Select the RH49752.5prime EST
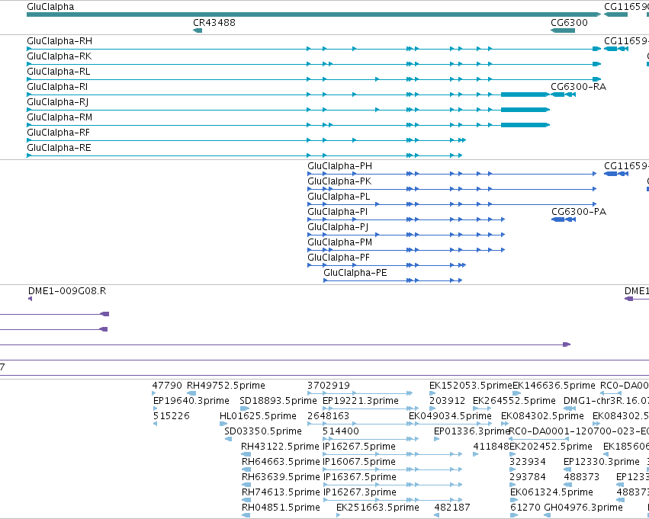 226,386
